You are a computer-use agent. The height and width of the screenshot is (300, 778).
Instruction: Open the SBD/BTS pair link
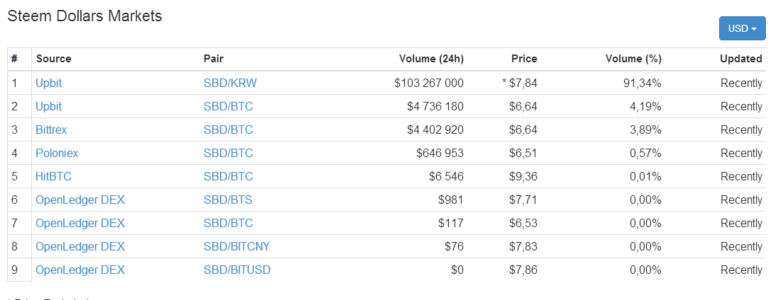coord(228,200)
